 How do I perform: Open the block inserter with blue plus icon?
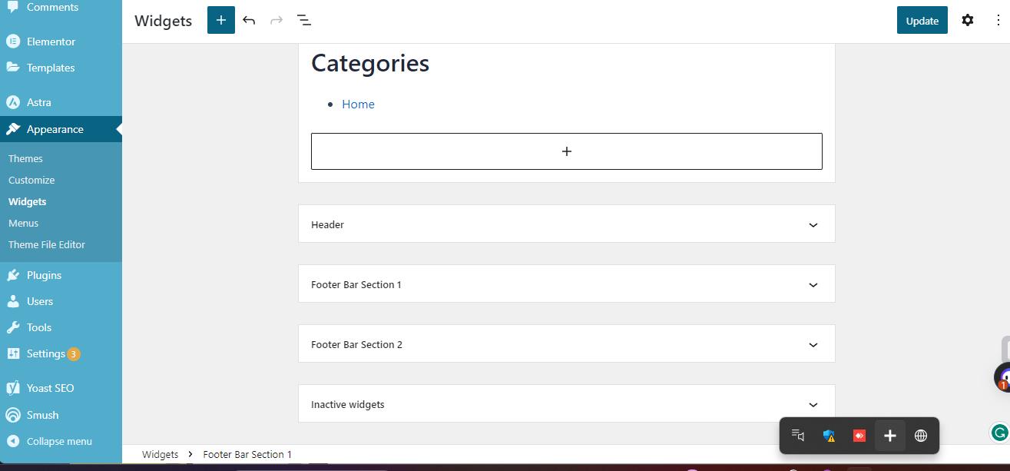click(x=220, y=20)
